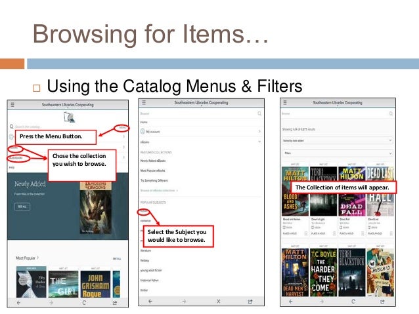Open The Girl book cover
Viewport: 419px width, 314px height.
[x=63, y=284]
